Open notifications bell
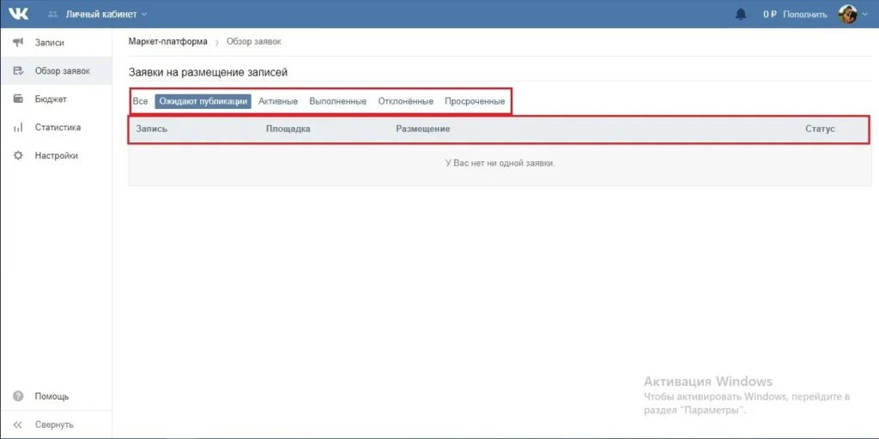 [741, 14]
